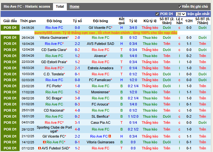Click the 1 1/2:0 odds in the SL Benfica row

click(x=133, y=116)
